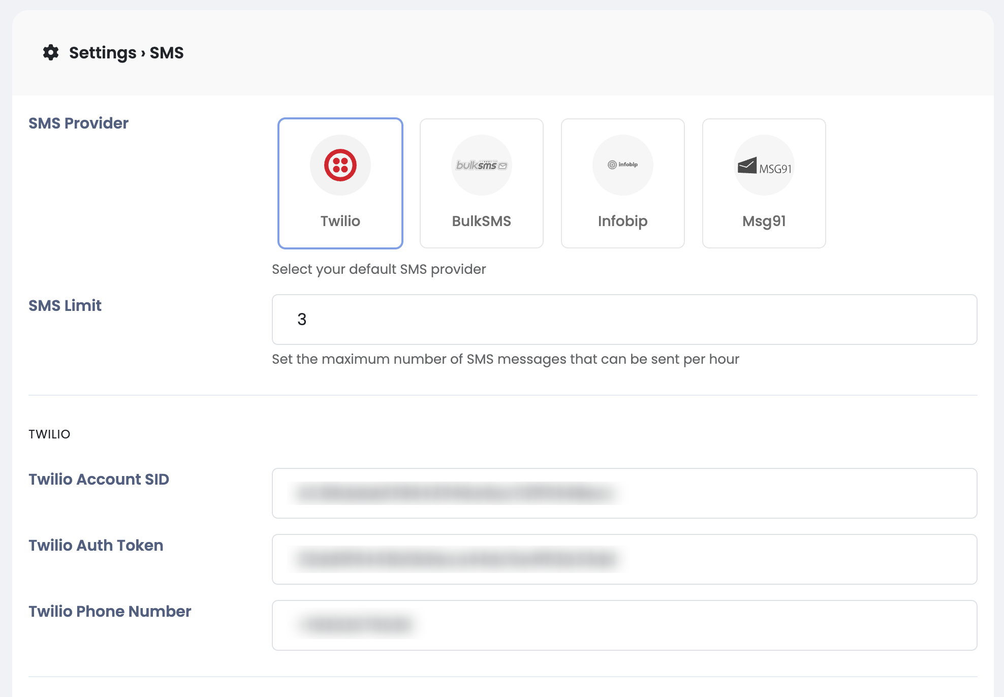The width and height of the screenshot is (1004, 697).
Task: Click the TWILIO section heading
Action: [x=49, y=434]
